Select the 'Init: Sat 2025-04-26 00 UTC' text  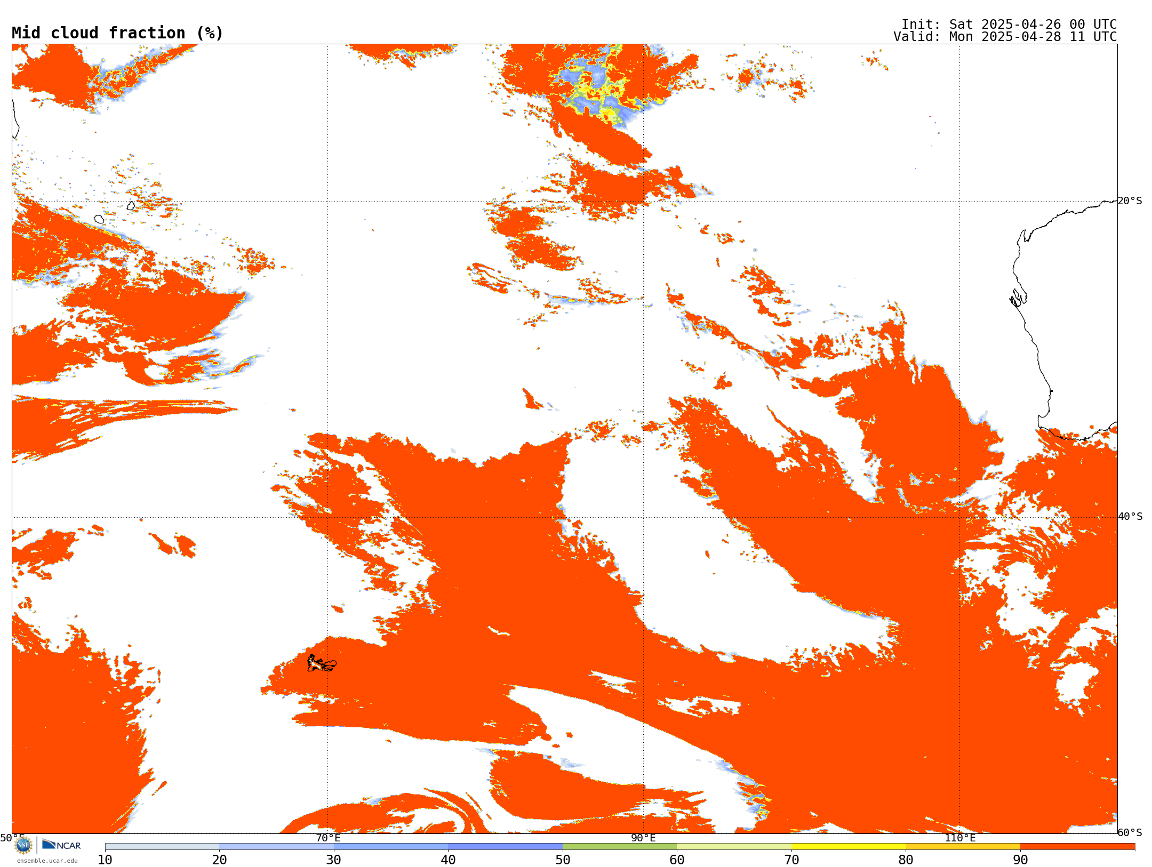point(1009,25)
